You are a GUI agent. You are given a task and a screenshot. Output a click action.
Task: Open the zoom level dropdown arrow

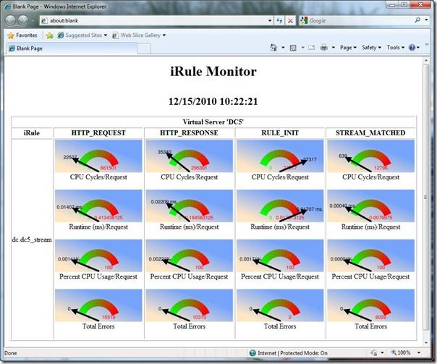pos(419,353)
